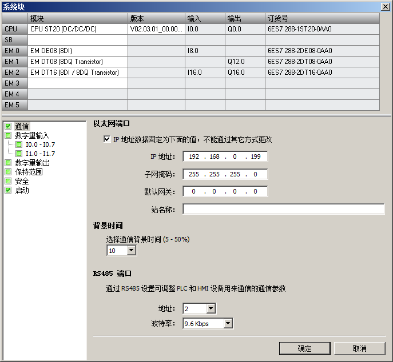This screenshot has width=393, height=362.
Task: Click the green check icon beside 启动
Action: point(8,190)
